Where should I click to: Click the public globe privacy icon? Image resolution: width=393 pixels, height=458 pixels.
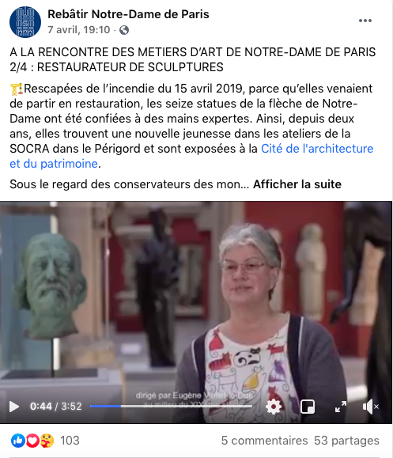coord(124,30)
